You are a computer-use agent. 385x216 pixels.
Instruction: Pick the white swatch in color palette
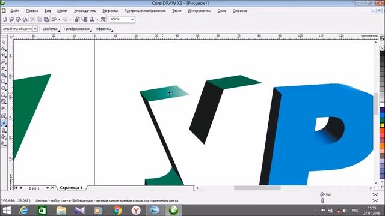click(383, 105)
